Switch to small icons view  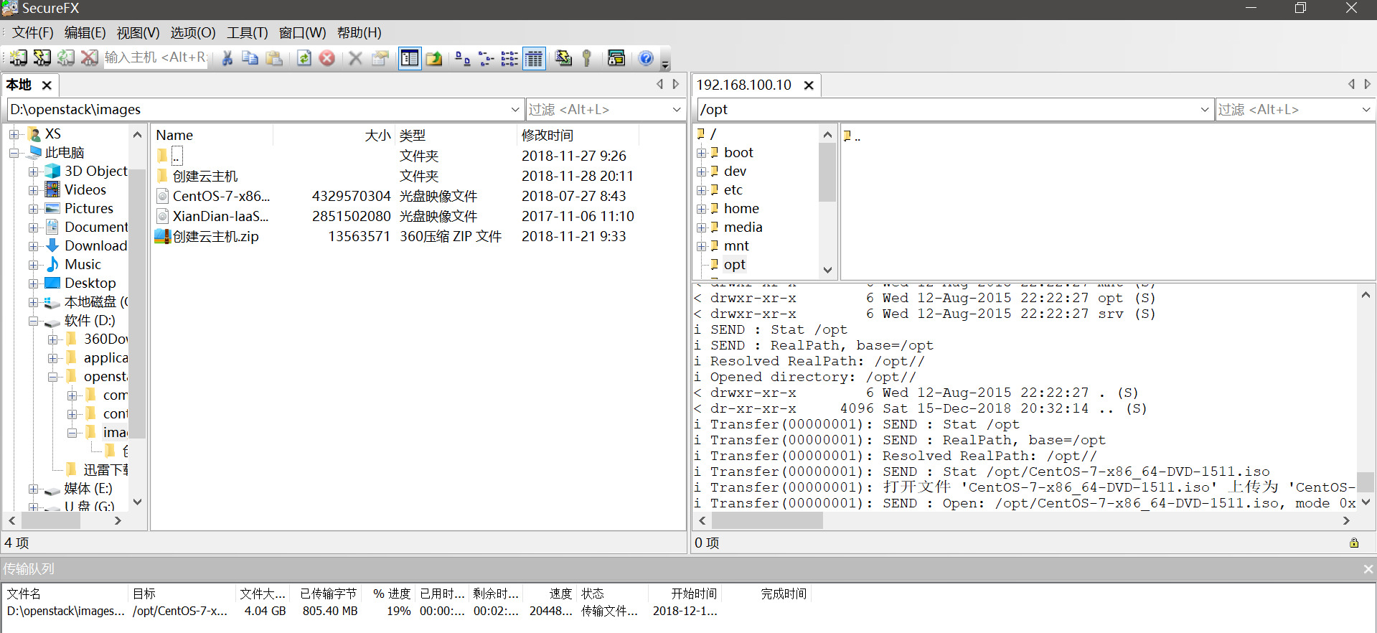point(487,58)
